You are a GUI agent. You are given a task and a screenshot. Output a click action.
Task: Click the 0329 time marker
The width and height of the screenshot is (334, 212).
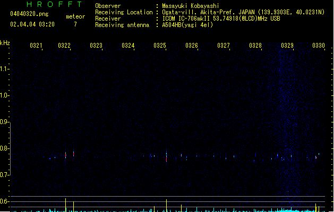coord(287,46)
